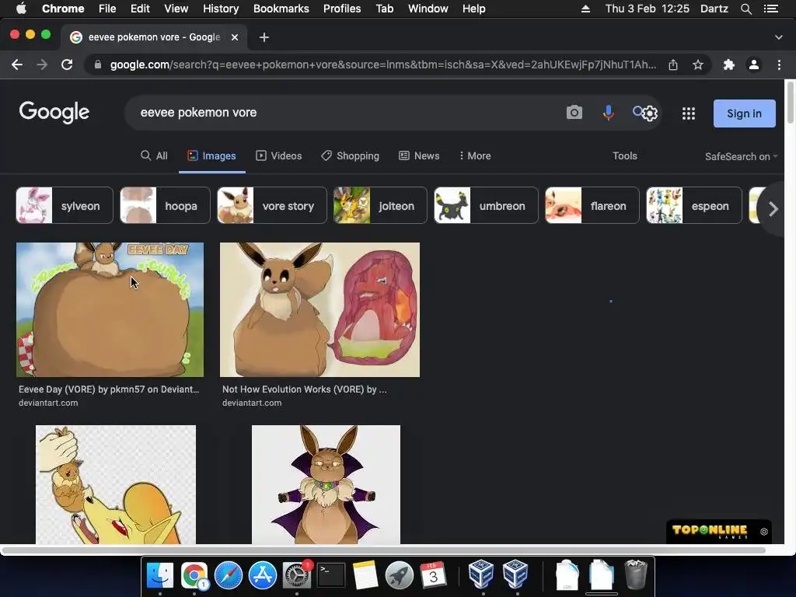
Task: Open Launchpad rocket in dock
Action: pos(399,575)
